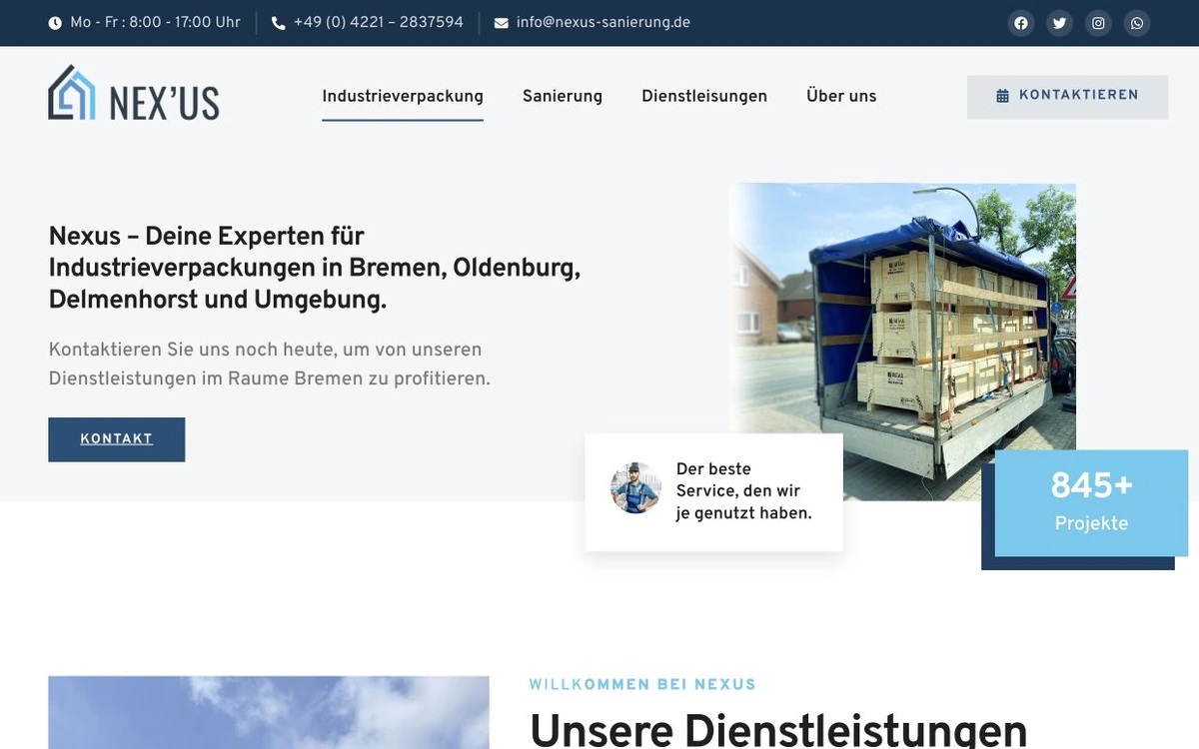Click the phone handset icon
This screenshot has width=1199, height=749.
(278, 23)
